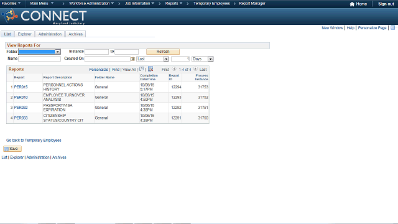The image size is (398, 224).
Task: Switch to the Explorer tab
Action: click(25, 34)
